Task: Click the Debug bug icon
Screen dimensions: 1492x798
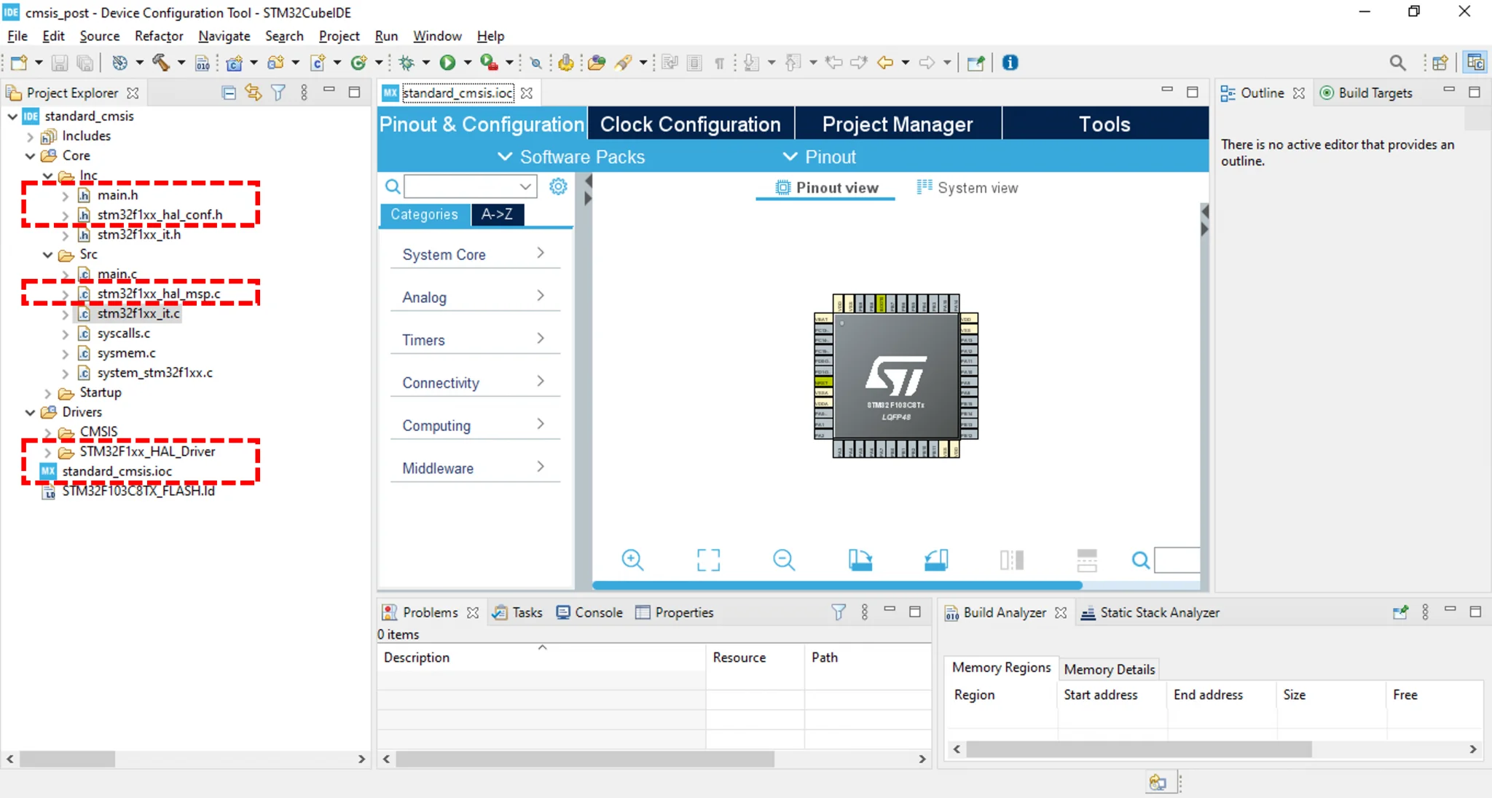Action: click(407, 63)
